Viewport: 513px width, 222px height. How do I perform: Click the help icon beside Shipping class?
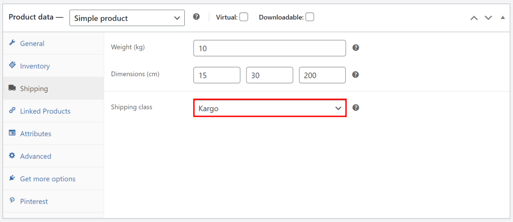pyautogui.click(x=356, y=108)
